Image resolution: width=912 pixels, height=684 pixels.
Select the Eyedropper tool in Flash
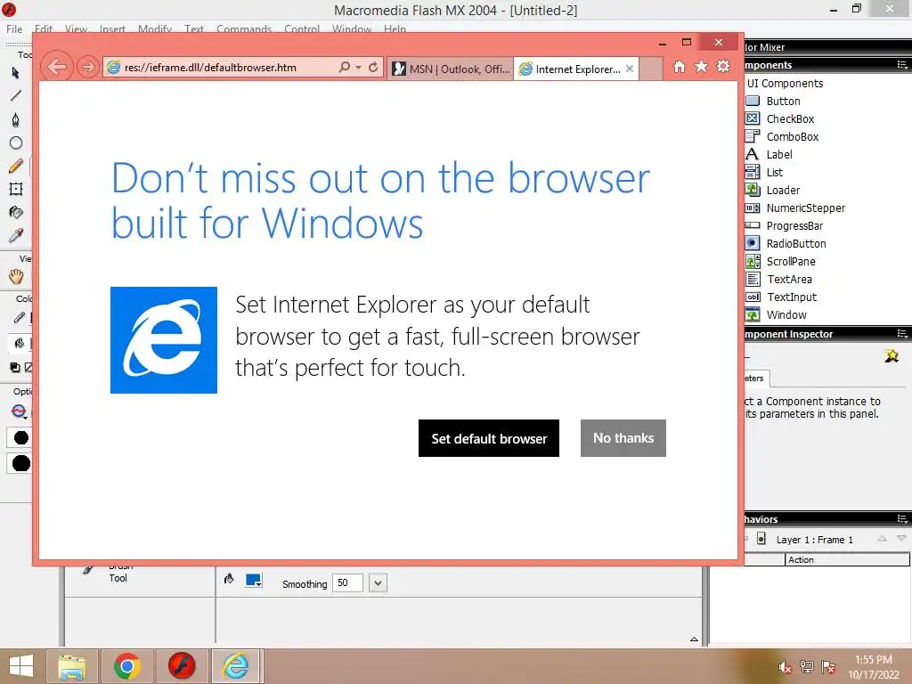[x=16, y=235]
